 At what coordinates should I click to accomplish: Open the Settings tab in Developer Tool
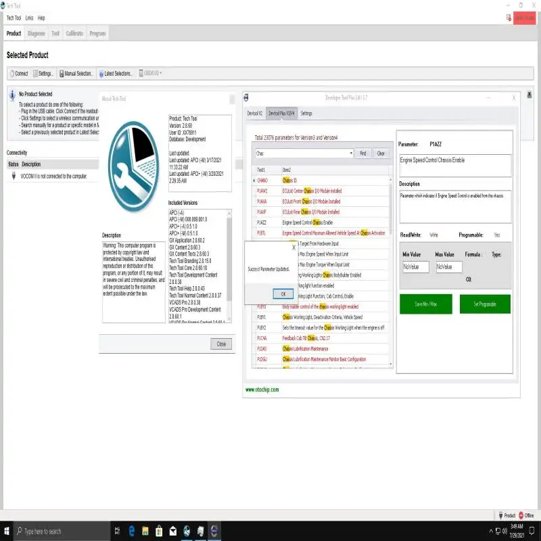coord(306,113)
